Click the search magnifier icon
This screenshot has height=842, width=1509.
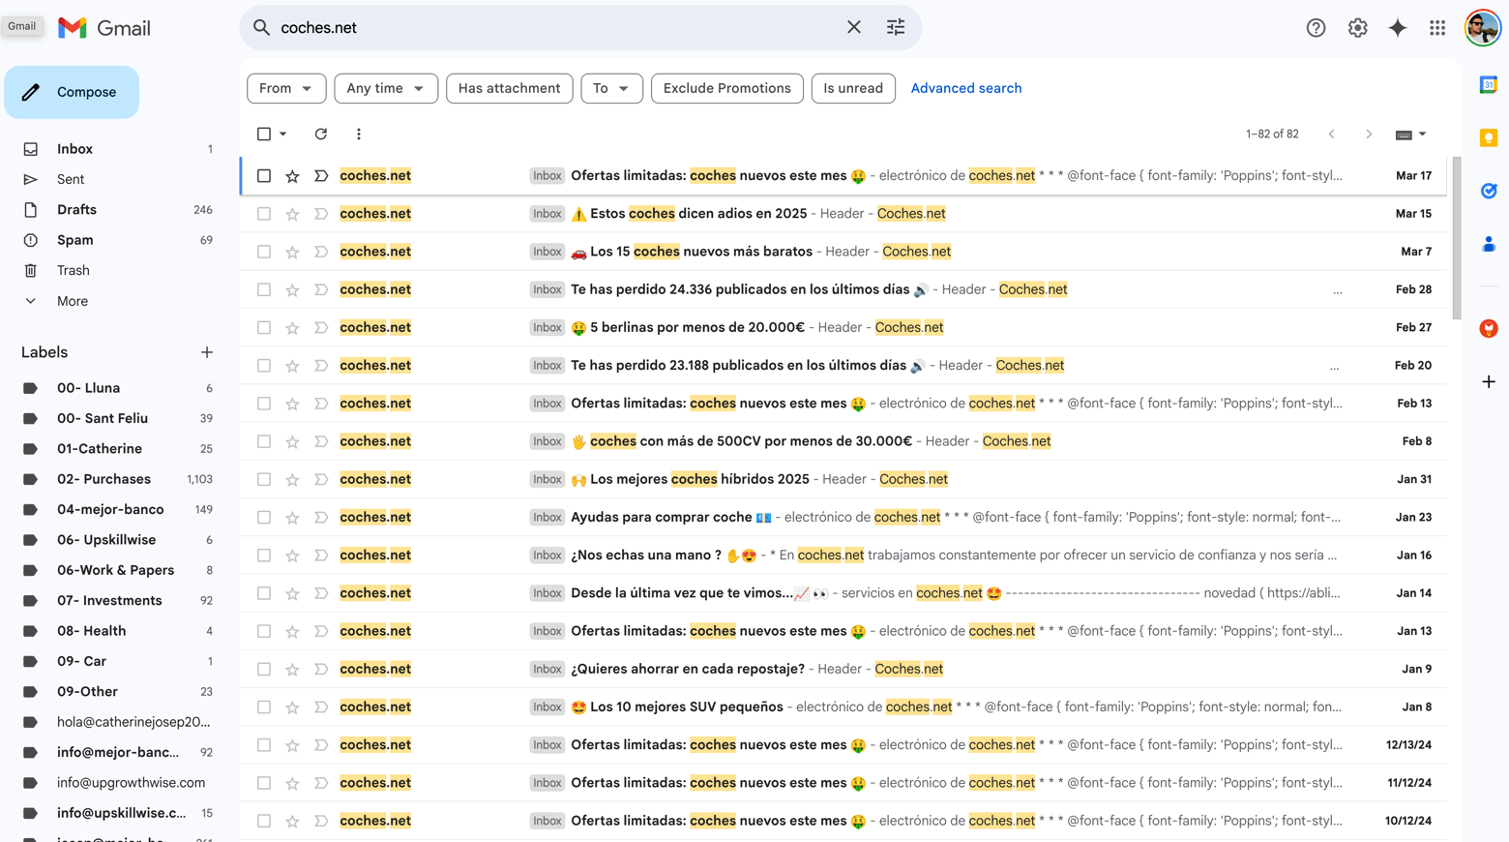coord(261,28)
